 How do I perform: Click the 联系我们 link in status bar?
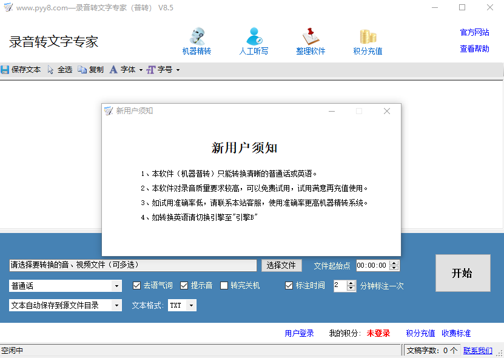[x=478, y=351]
